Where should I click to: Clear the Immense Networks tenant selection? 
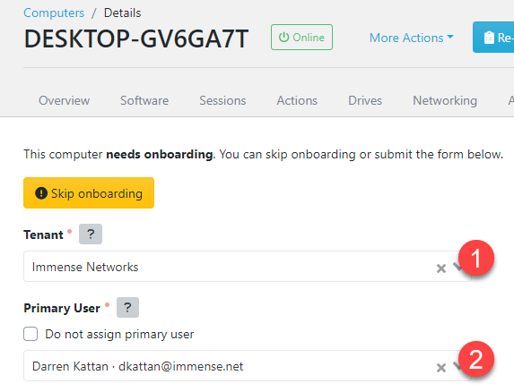441,268
